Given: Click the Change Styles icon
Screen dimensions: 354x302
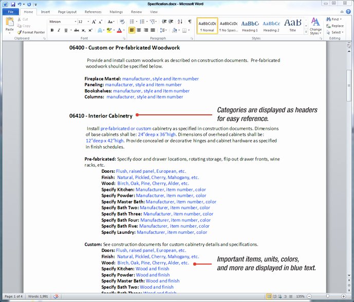Looking at the screenshot, I should click(x=315, y=22).
